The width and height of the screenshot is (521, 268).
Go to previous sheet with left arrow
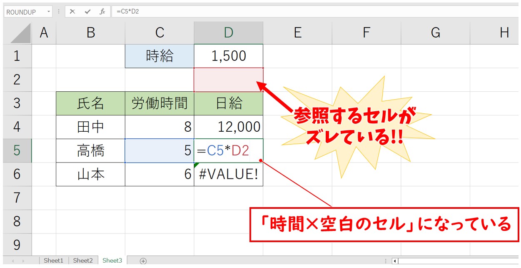(x=13, y=261)
